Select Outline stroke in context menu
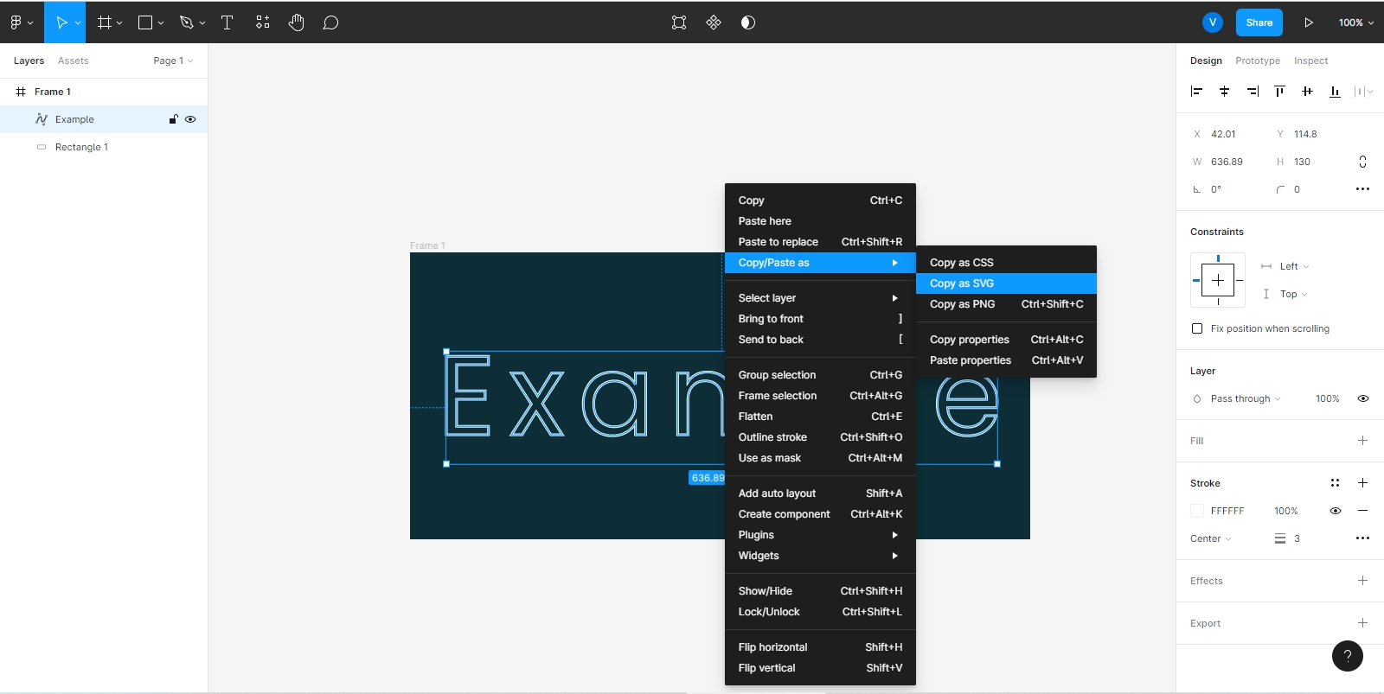The height and width of the screenshot is (694, 1384). [x=772, y=437]
